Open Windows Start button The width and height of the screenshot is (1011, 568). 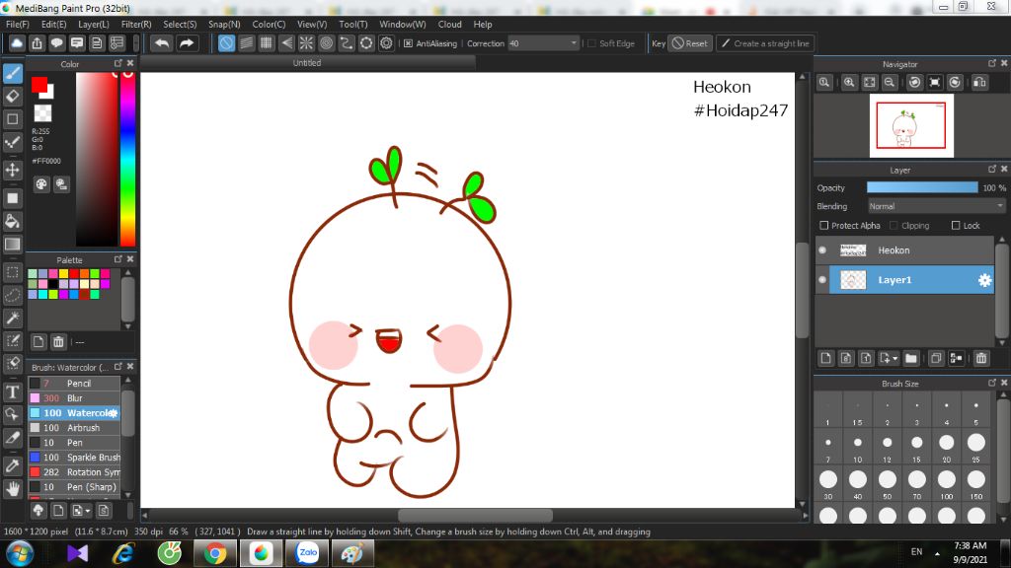[x=20, y=553]
